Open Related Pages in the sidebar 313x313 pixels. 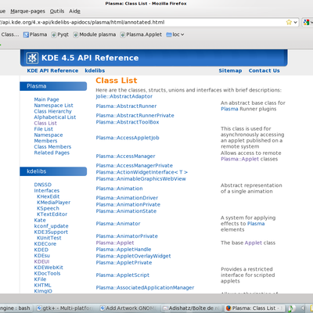pos(52,153)
